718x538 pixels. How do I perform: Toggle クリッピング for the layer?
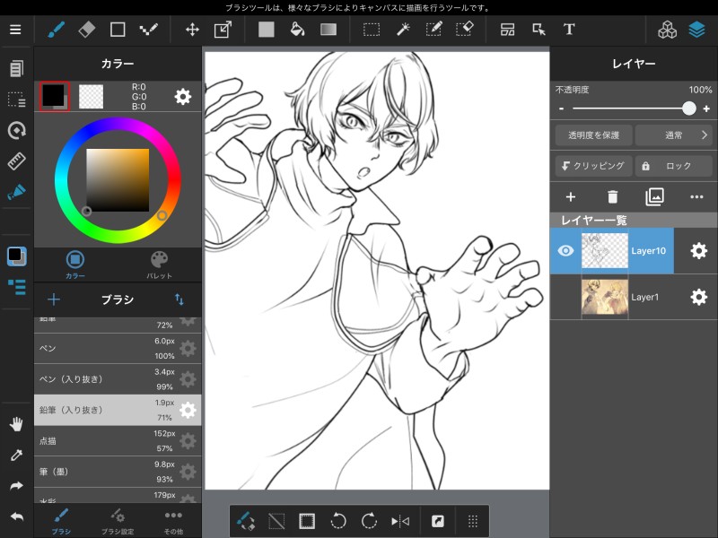[593, 166]
